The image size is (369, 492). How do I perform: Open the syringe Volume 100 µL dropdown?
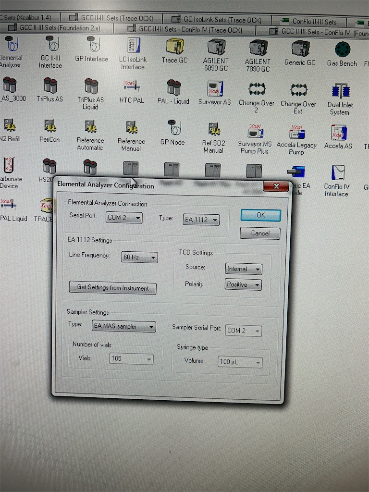click(240, 362)
